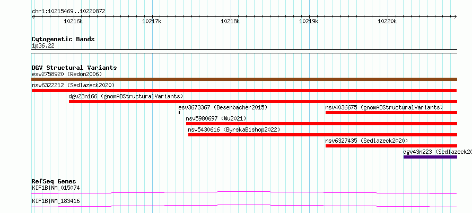472x213 pixels.
Task: Click the KIF1B|NM_183416 gene label
Action: (x=56, y=201)
